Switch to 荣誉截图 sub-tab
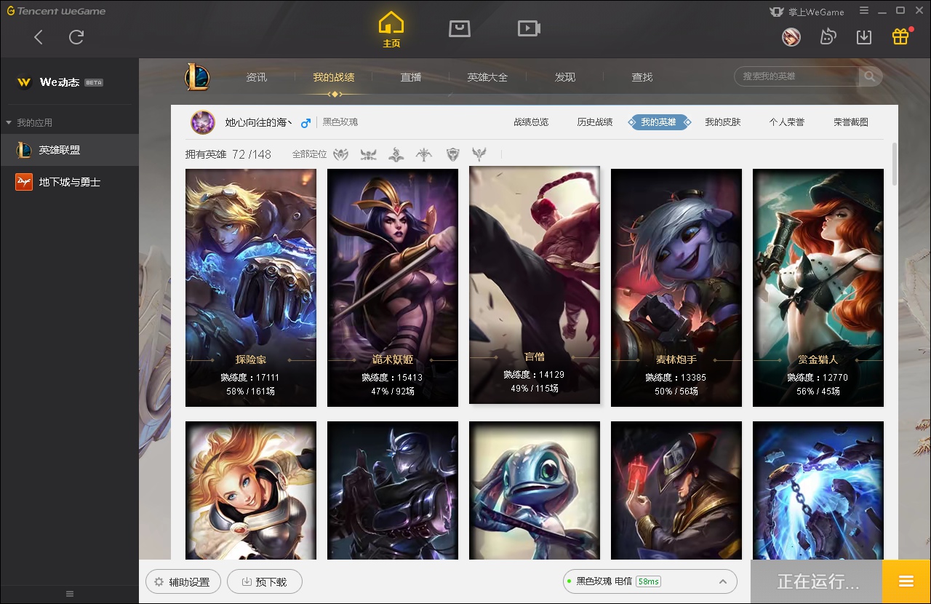The image size is (931, 604). coord(851,122)
